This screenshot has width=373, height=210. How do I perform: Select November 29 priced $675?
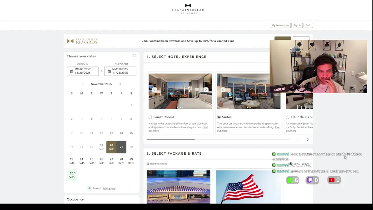pyautogui.click(x=131, y=161)
